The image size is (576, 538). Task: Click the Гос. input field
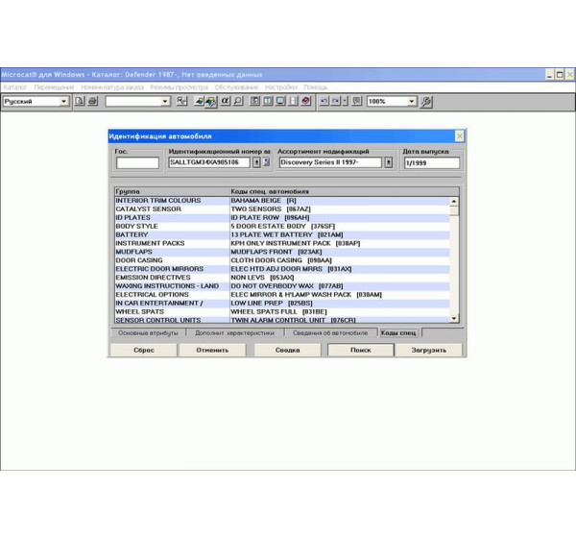coord(137,162)
